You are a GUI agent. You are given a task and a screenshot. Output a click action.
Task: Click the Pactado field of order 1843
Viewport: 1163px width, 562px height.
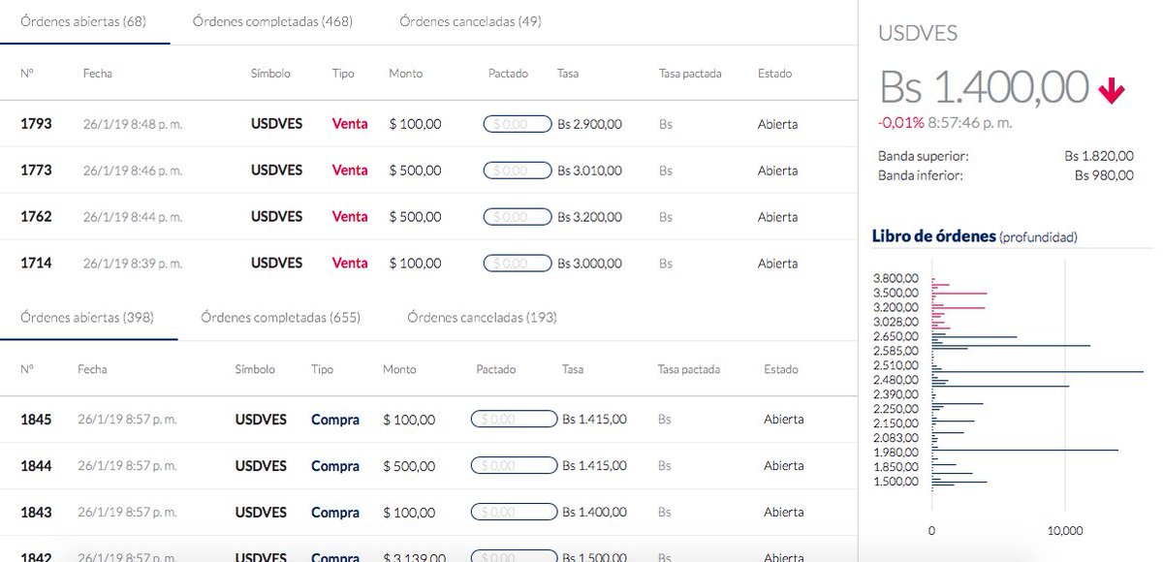pyautogui.click(x=514, y=513)
